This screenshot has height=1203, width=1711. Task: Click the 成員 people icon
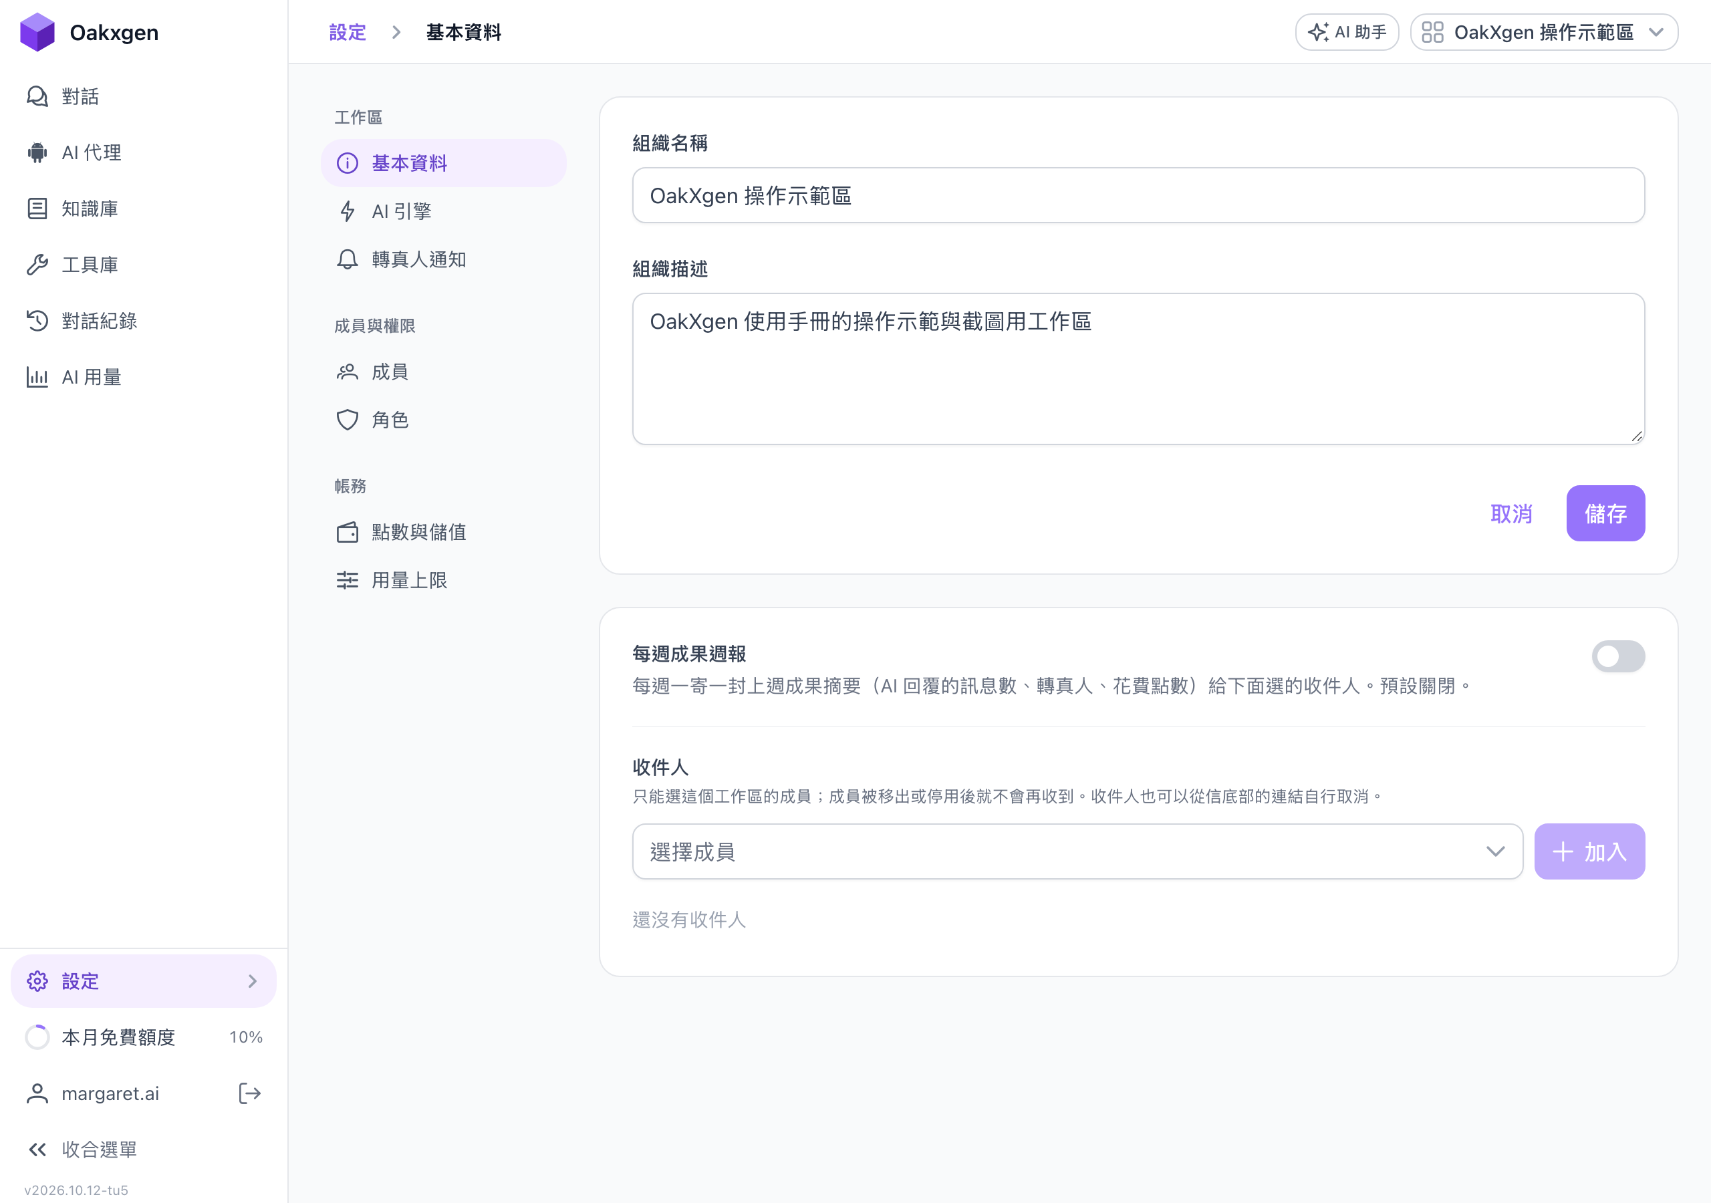(x=348, y=372)
